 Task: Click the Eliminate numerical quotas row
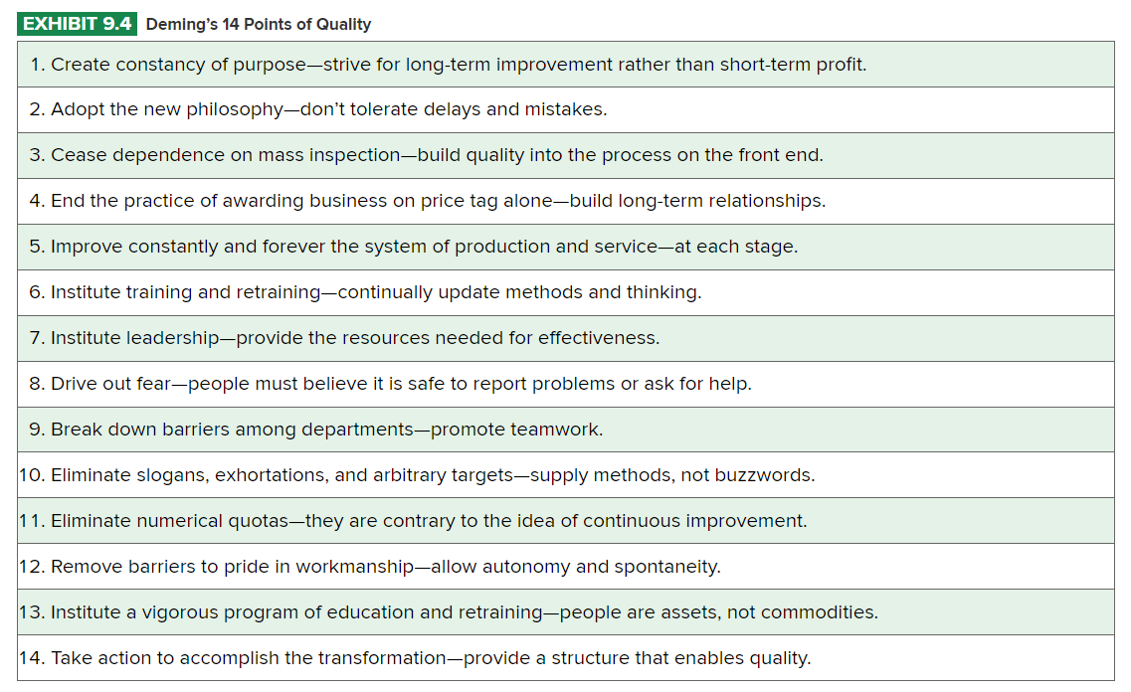(x=413, y=521)
